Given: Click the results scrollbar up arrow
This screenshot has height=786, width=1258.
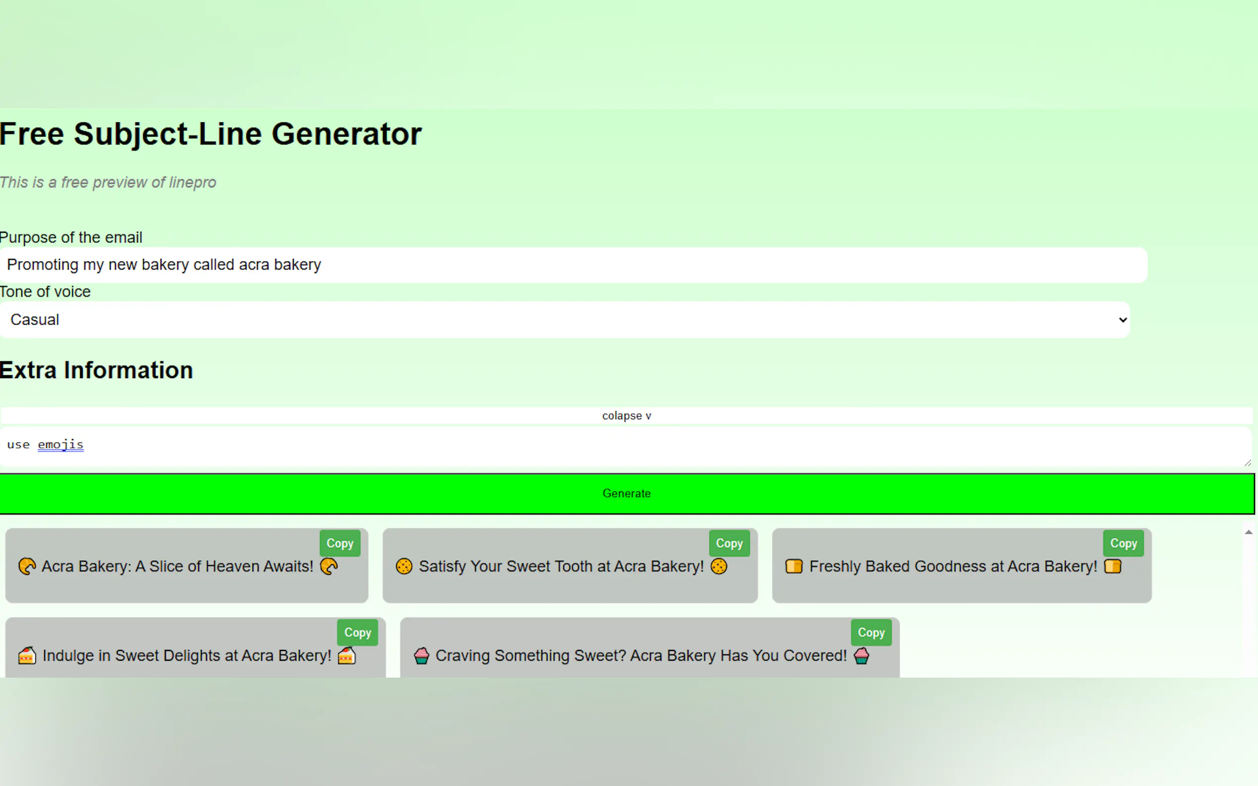Looking at the screenshot, I should tap(1248, 532).
